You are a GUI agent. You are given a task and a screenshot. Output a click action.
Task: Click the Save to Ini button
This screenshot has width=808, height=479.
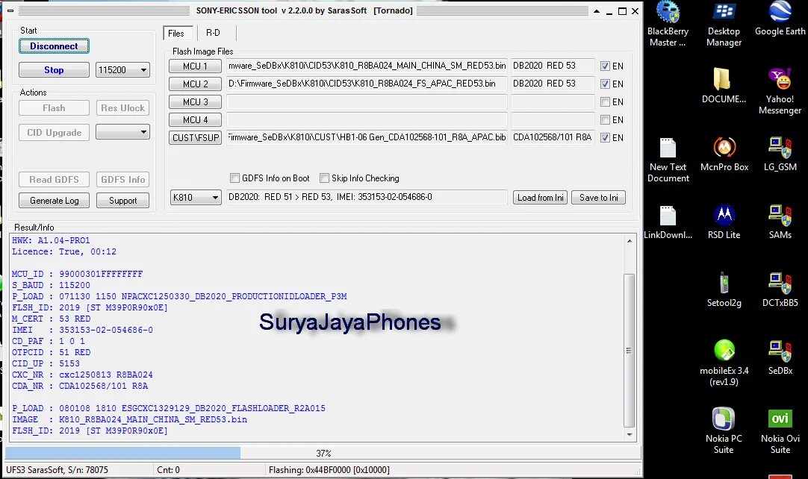coord(598,197)
